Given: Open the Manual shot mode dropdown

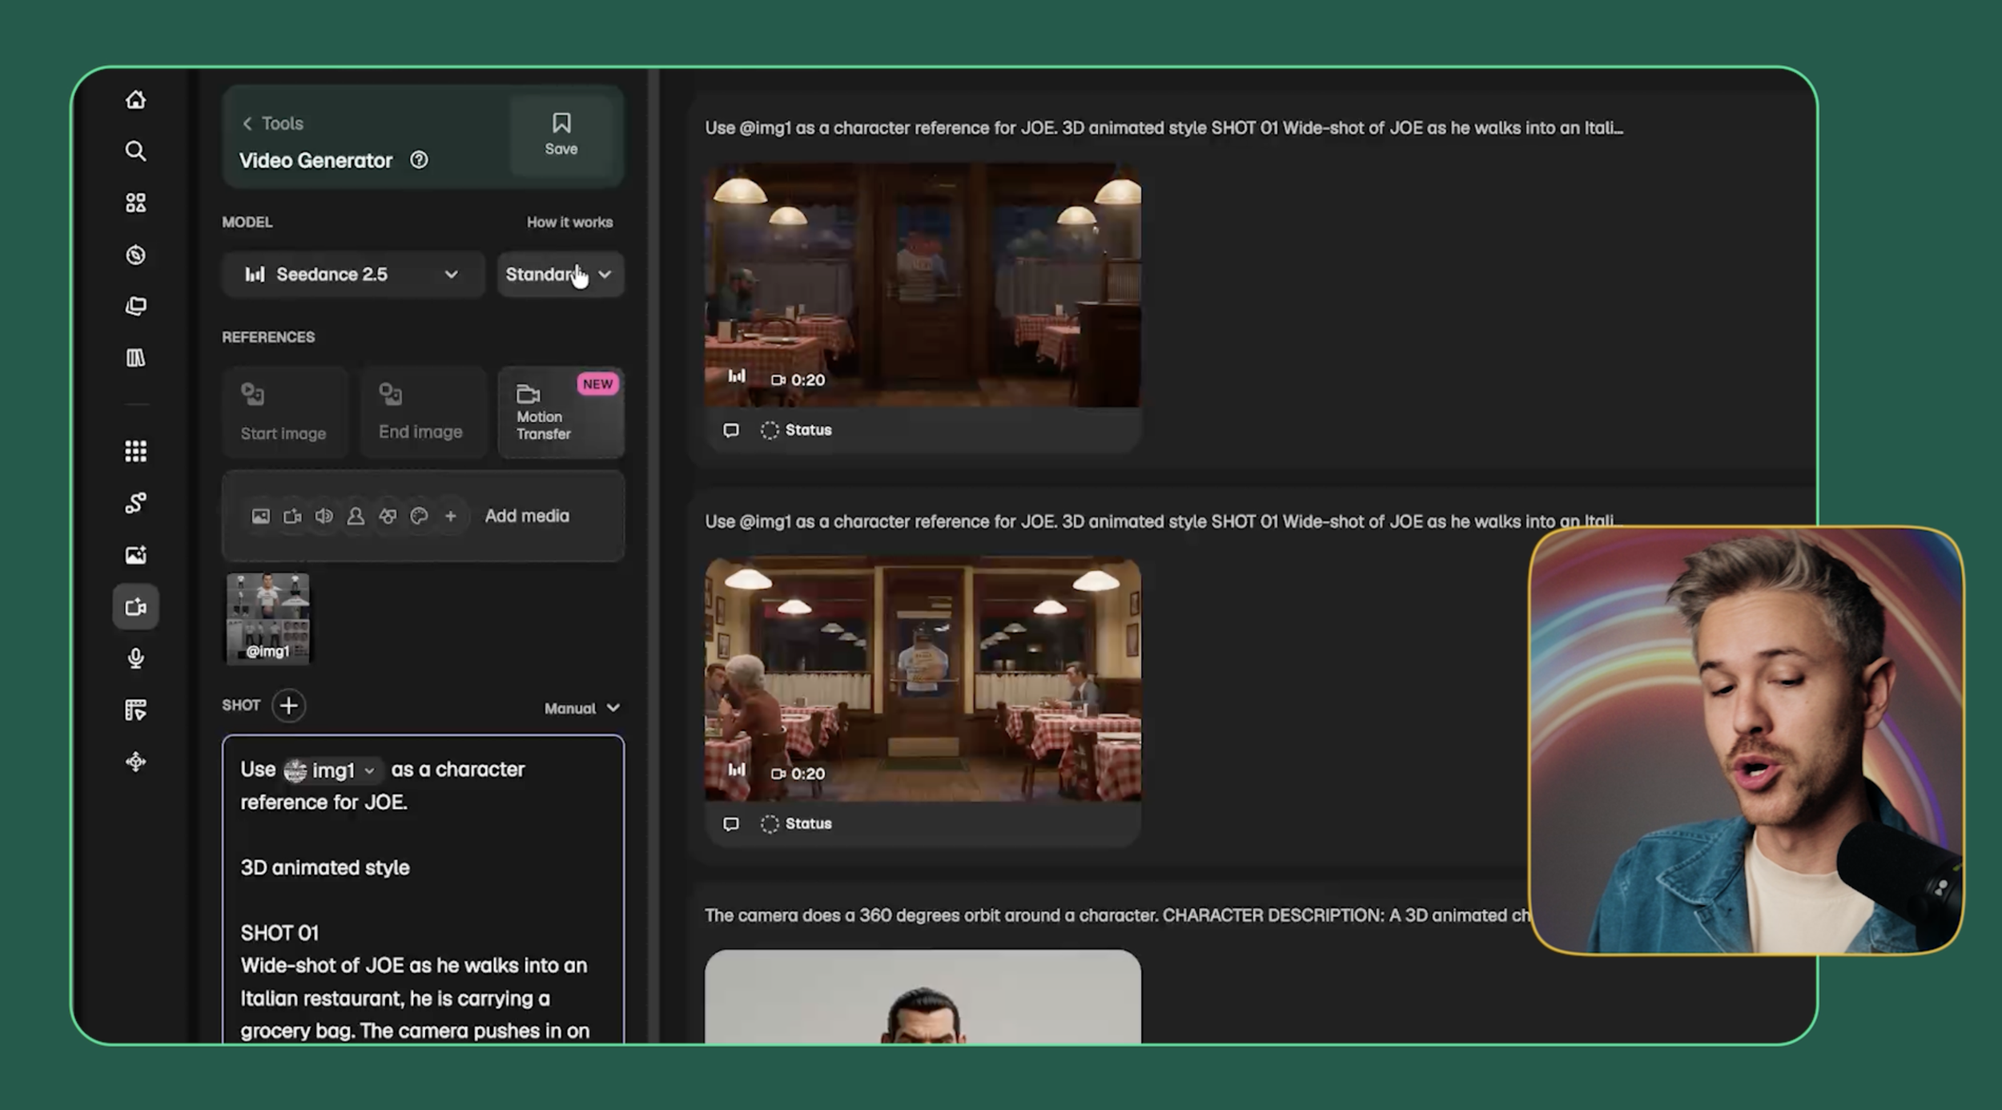Looking at the screenshot, I should point(581,708).
